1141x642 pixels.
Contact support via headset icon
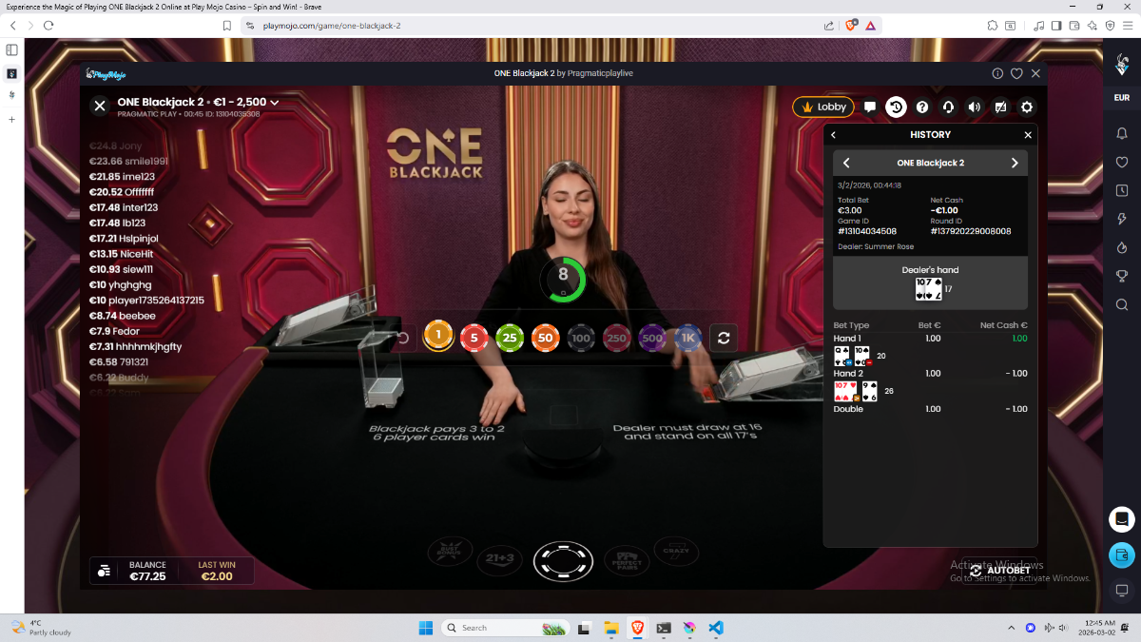coord(948,107)
